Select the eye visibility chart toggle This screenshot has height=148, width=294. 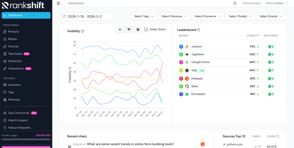click(120, 29)
